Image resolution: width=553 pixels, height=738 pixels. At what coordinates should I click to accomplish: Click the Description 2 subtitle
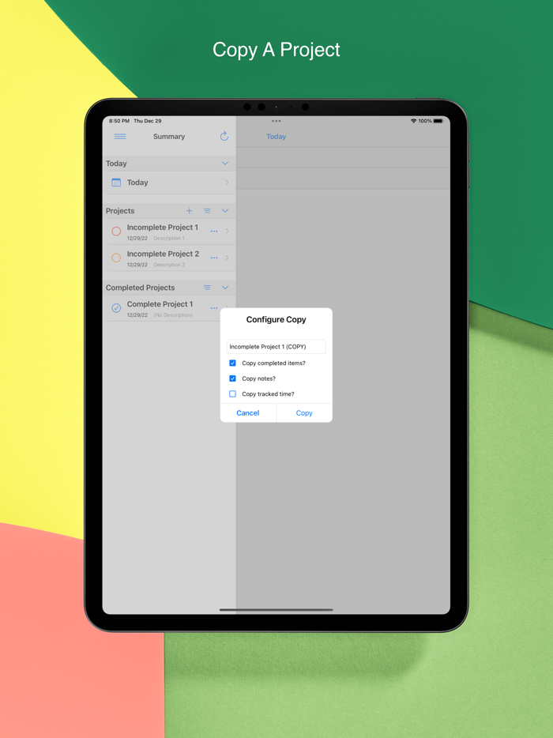pos(169,265)
